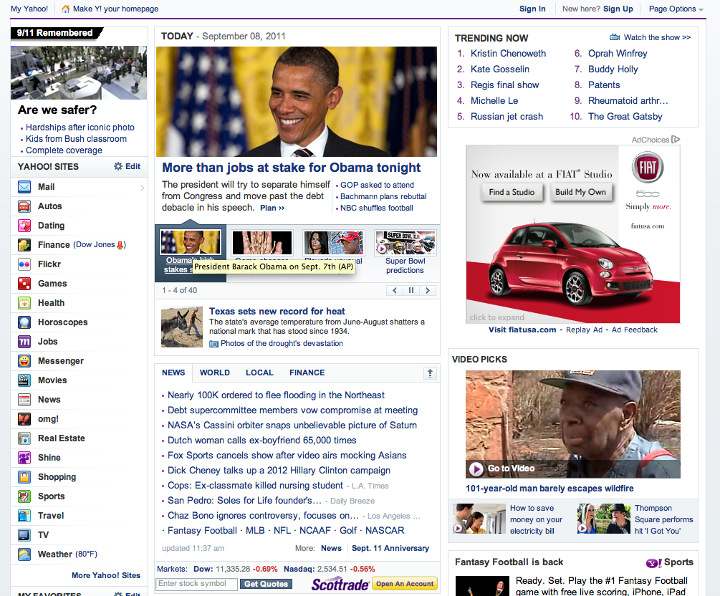
Task: Click Build My Own in Fiat ad
Action: [580, 192]
